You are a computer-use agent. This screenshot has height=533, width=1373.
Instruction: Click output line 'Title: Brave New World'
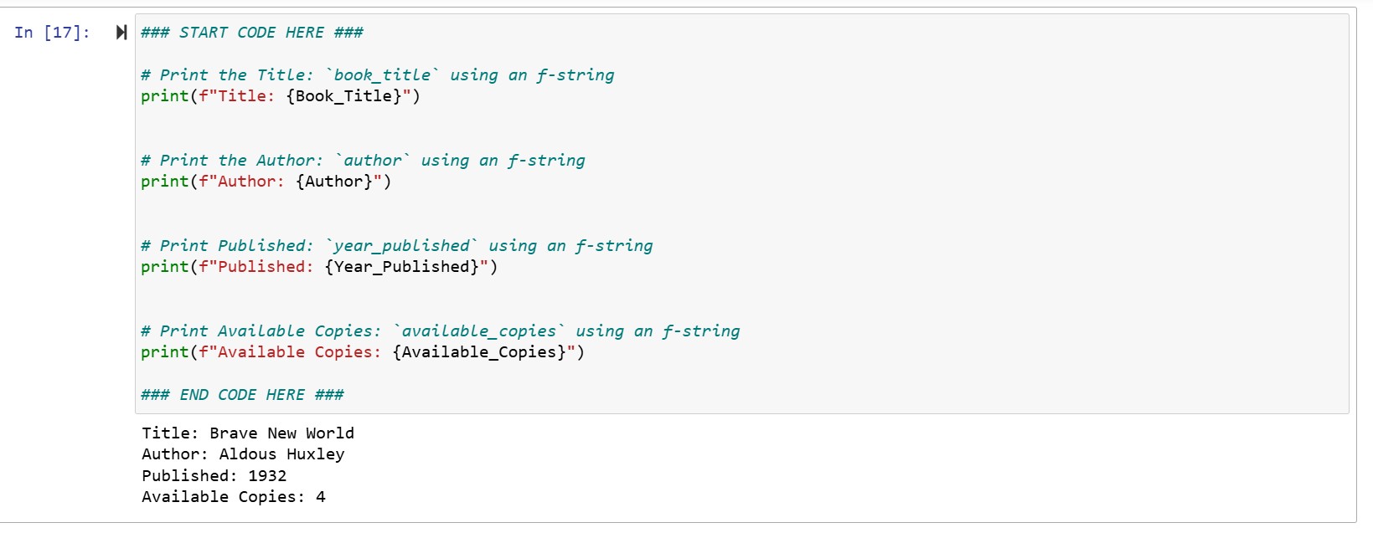click(248, 433)
